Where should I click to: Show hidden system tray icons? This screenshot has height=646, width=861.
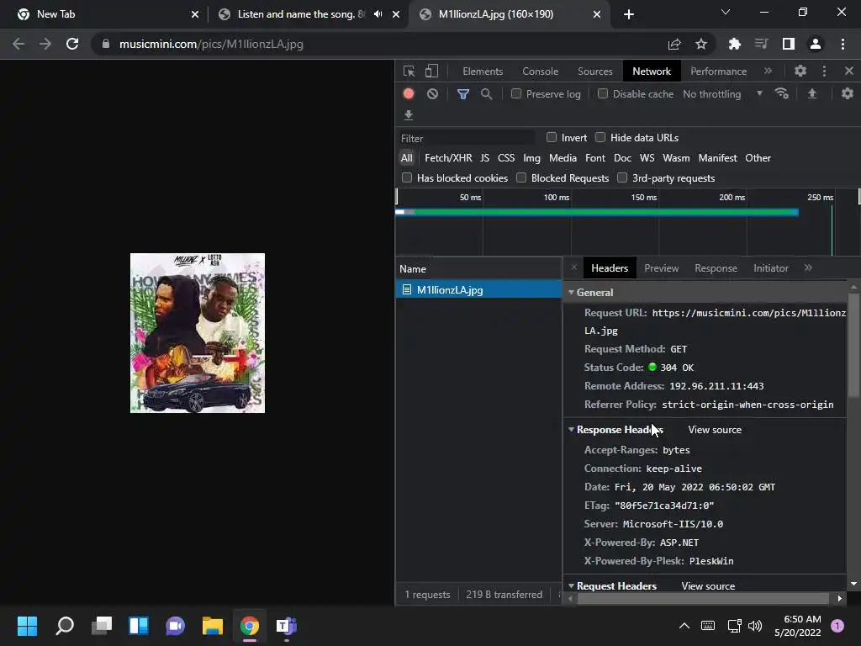(684, 626)
